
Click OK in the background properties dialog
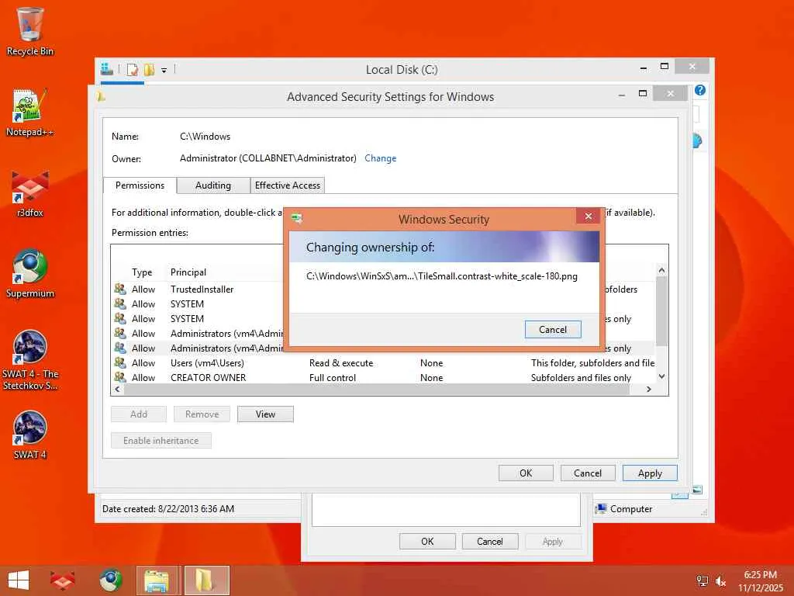(x=427, y=541)
